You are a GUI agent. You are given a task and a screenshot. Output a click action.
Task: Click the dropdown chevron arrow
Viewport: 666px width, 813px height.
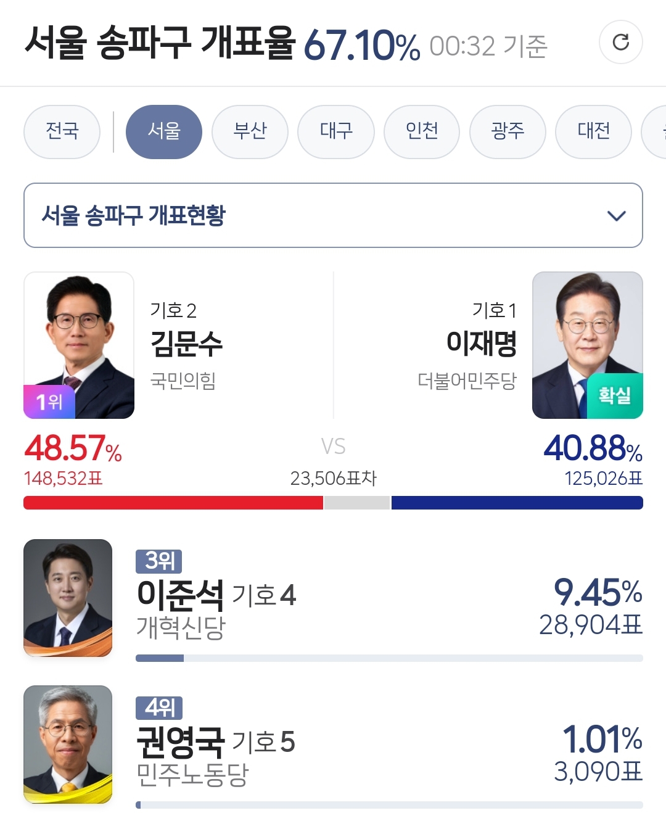(x=616, y=216)
